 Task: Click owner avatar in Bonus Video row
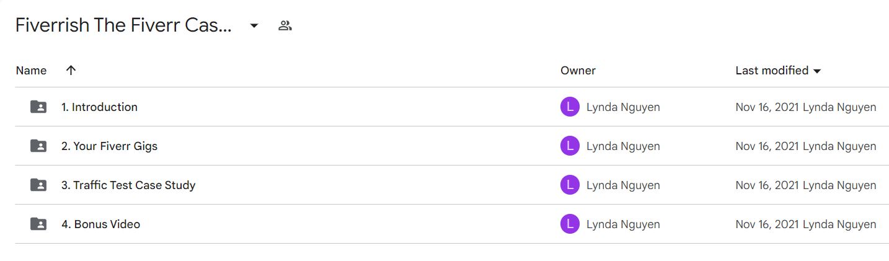click(570, 224)
